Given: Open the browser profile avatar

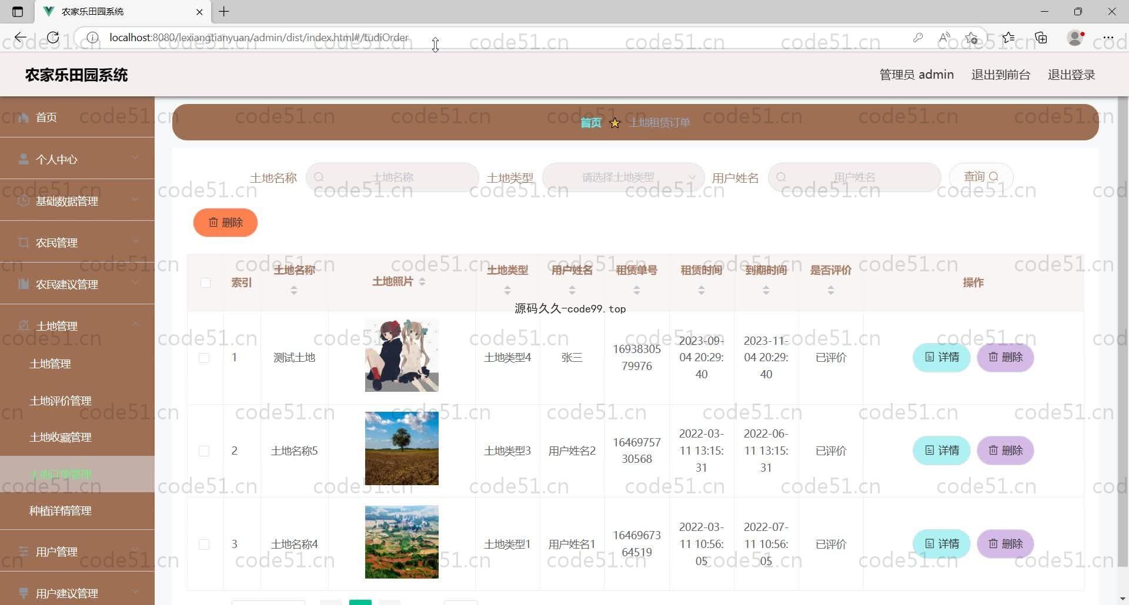Looking at the screenshot, I should click(x=1075, y=38).
